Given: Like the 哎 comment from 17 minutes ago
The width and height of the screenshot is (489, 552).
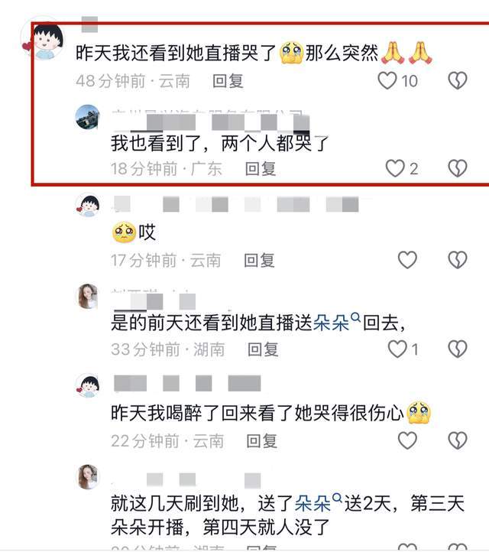Looking at the screenshot, I should pos(407,260).
